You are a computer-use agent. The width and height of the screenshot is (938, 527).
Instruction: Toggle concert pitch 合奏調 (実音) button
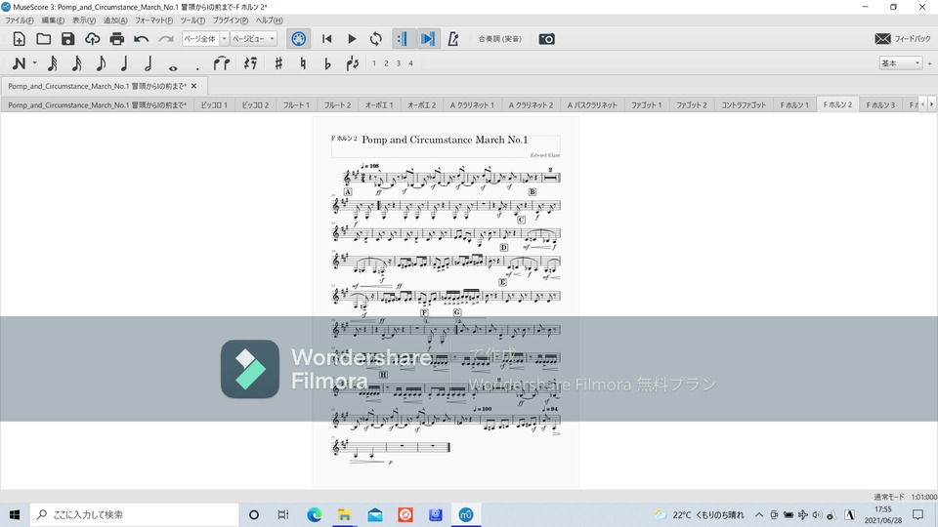(x=499, y=39)
